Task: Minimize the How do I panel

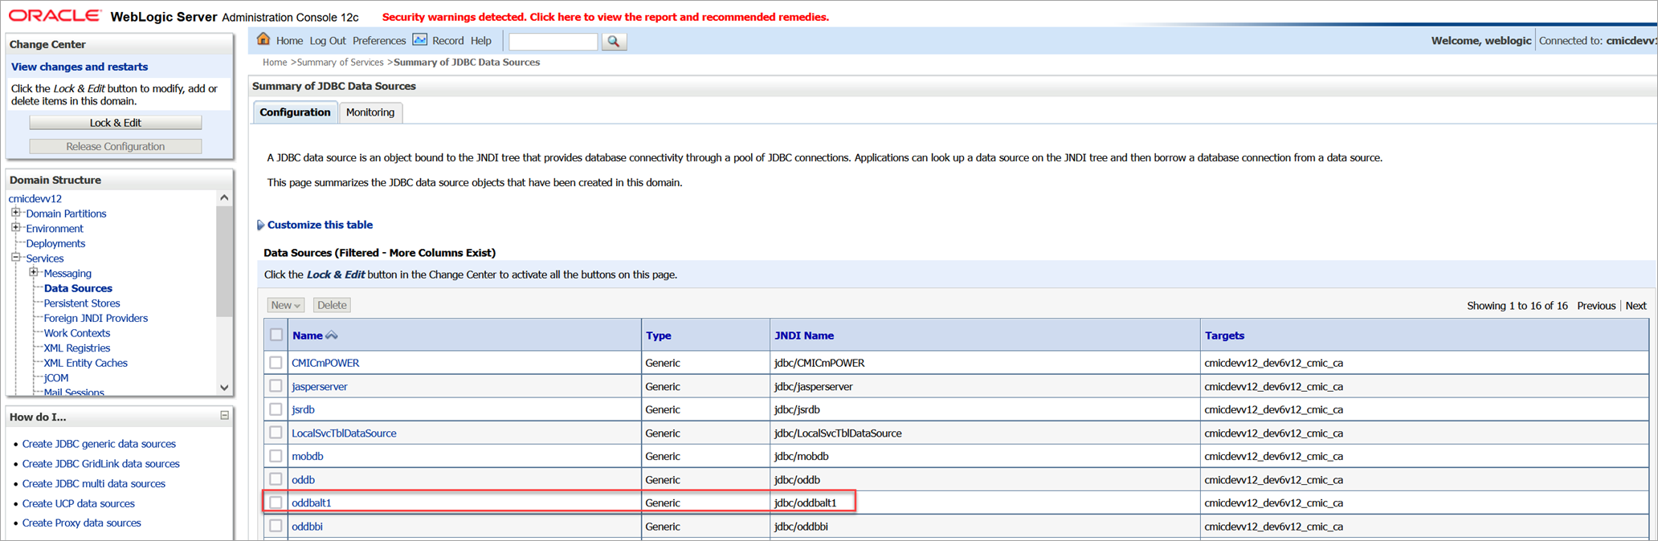Action: coord(224,416)
